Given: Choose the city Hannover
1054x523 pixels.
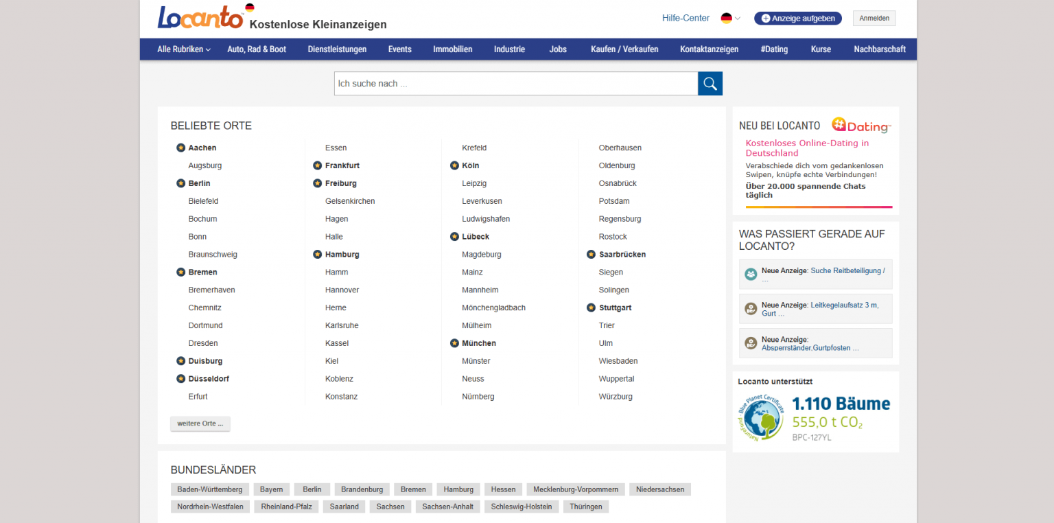Looking at the screenshot, I should tap(342, 290).
